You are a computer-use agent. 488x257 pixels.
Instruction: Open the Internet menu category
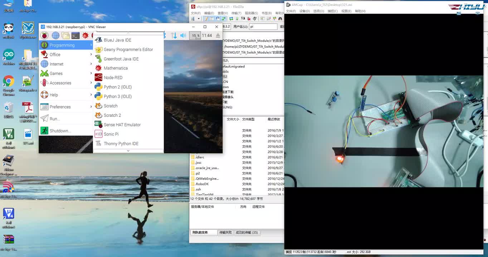click(x=66, y=64)
